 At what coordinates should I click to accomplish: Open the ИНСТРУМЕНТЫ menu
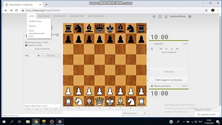96,16
